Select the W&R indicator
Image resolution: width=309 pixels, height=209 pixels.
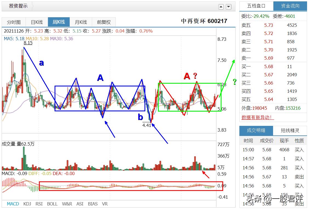[x=67, y=204]
